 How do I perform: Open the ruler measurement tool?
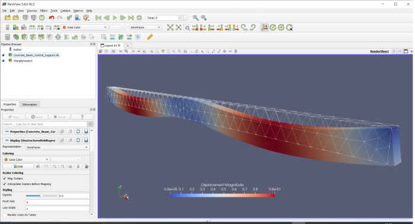tap(150, 37)
